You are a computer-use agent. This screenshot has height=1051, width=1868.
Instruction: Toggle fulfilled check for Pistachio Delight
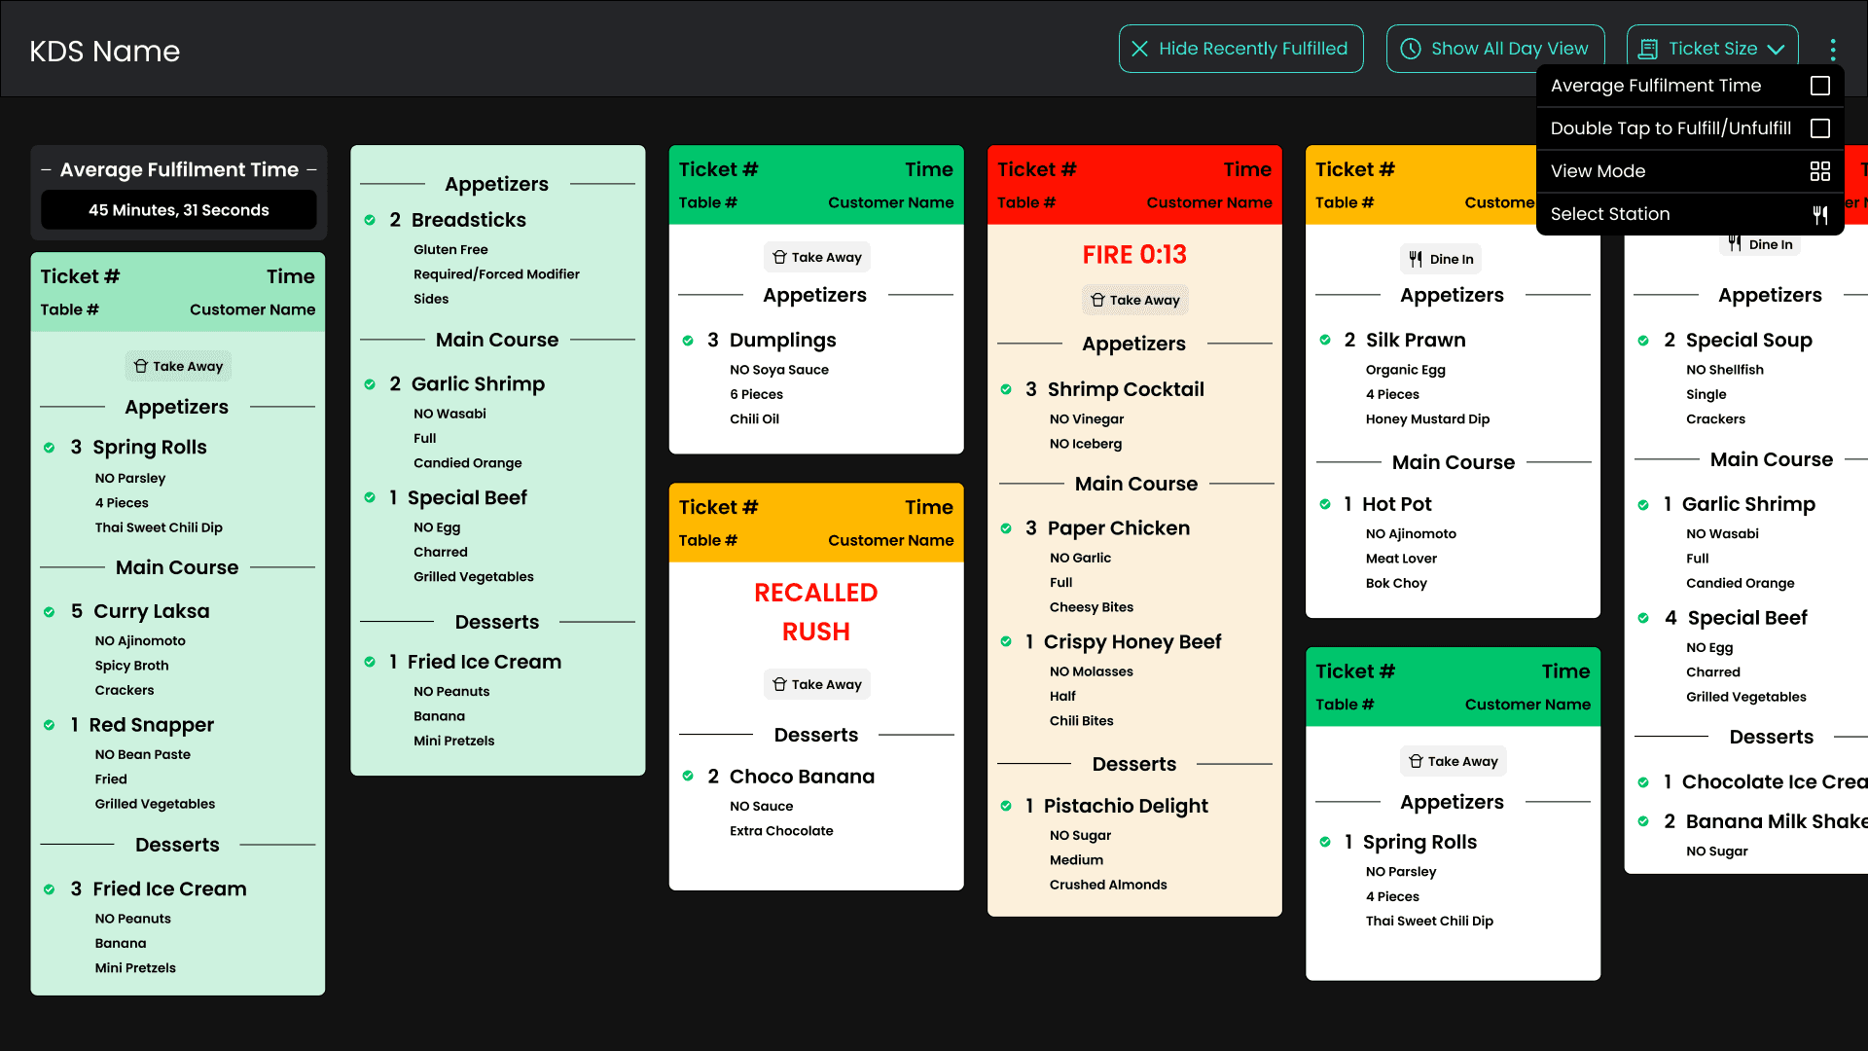pos(1006,806)
